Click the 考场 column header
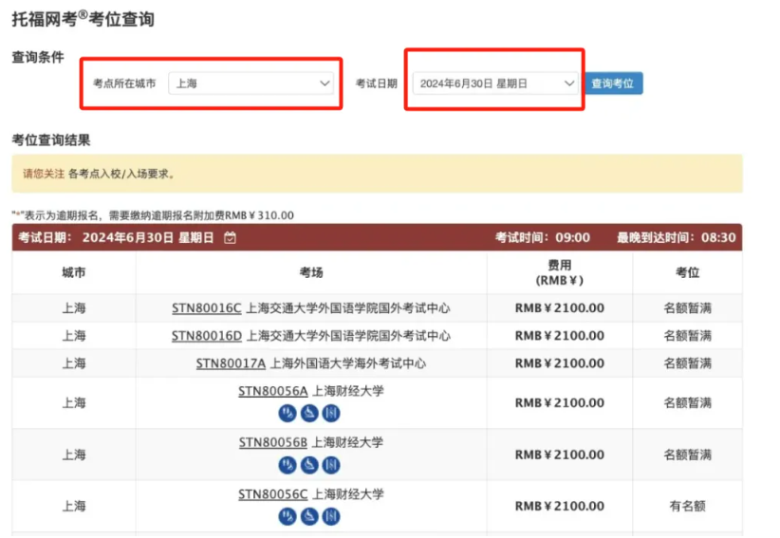The width and height of the screenshot is (780, 538). (311, 272)
